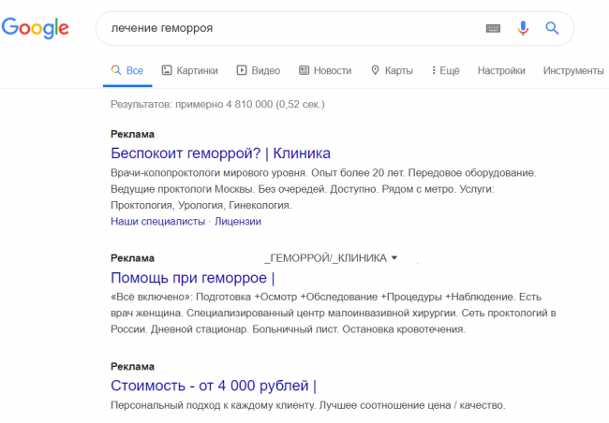Click the blue magnifier search button
This screenshot has height=423, width=609.
552,28
